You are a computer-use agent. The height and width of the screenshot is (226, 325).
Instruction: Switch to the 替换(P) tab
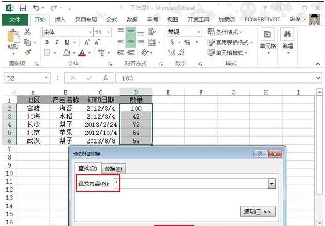tap(114, 168)
